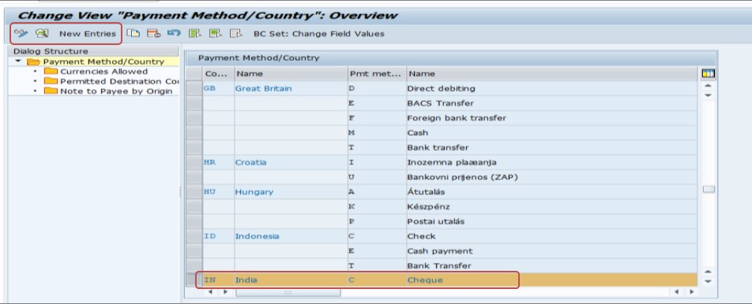The image size is (752, 304).
Task: Click the Foreign bank transfer cell
Action: [x=551, y=118]
